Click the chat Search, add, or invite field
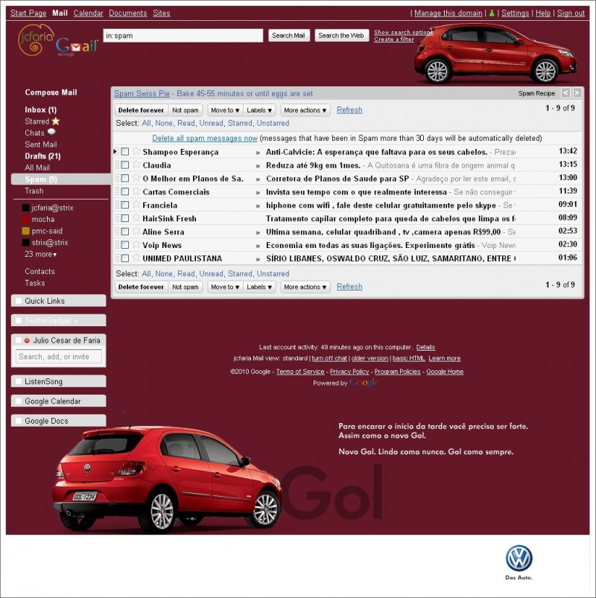This screenshot has height=598, width=596. (x=59, y=357)
